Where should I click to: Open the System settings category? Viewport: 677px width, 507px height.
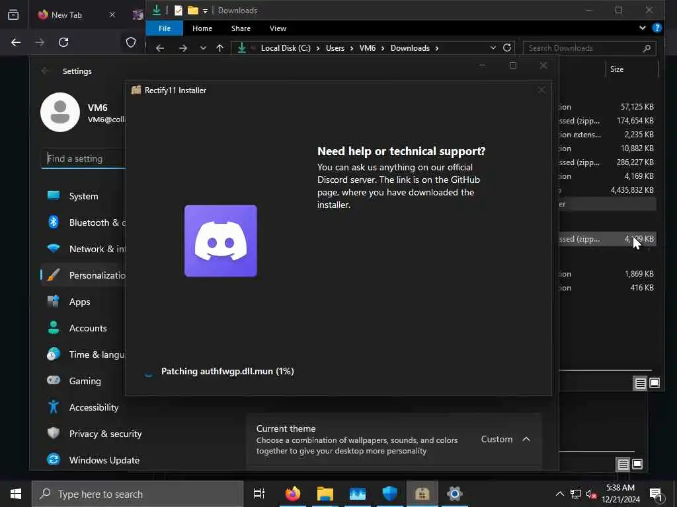point(83,196)
